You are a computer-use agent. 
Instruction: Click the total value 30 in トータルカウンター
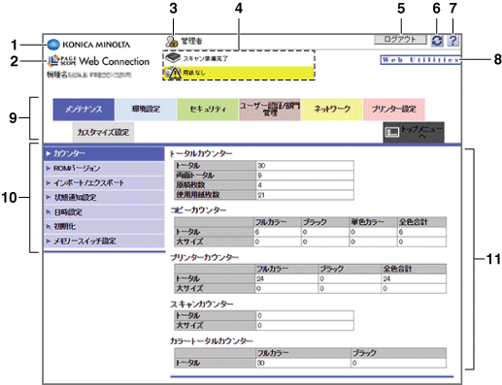(261, 166)
